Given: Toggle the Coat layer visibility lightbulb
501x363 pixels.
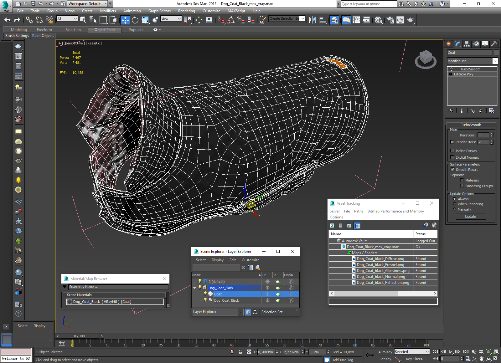Looking at the screenshot, I should click(x=205, y=294).
